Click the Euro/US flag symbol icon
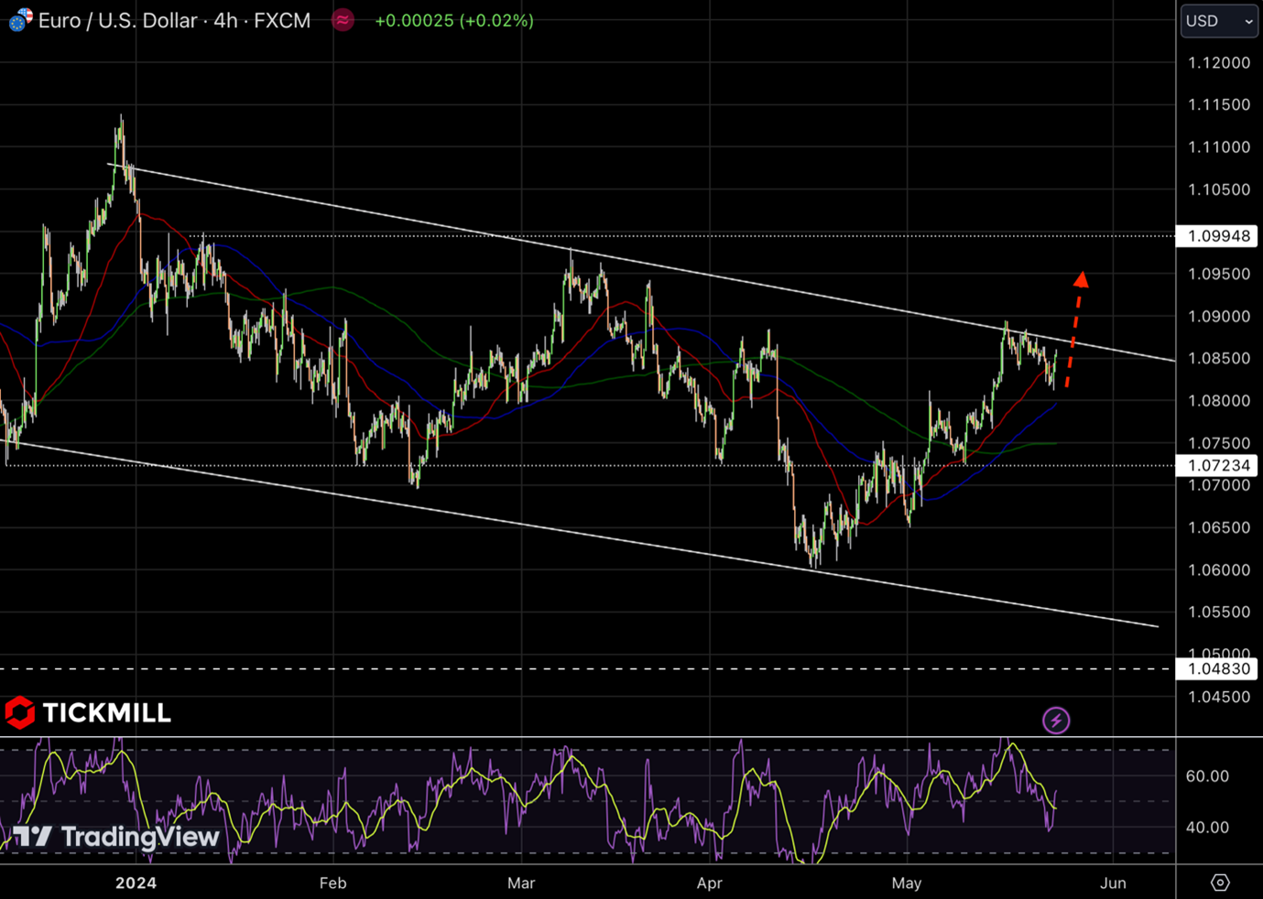This screenshot has width=1263, height=899. click(x=20, y=19)
